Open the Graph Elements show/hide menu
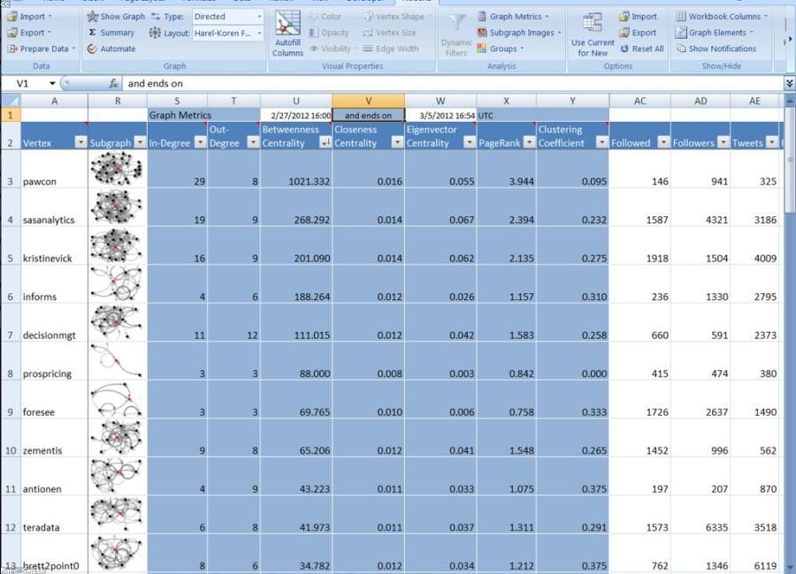 [x=715, y=33]
